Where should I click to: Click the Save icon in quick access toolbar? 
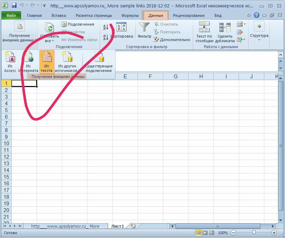pyautogui.click(x=14, y=6)
